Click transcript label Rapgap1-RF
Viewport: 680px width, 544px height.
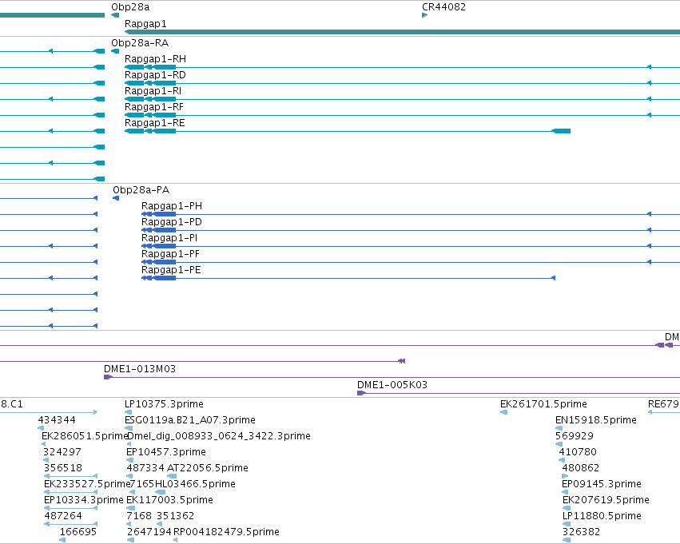(154, 107)
